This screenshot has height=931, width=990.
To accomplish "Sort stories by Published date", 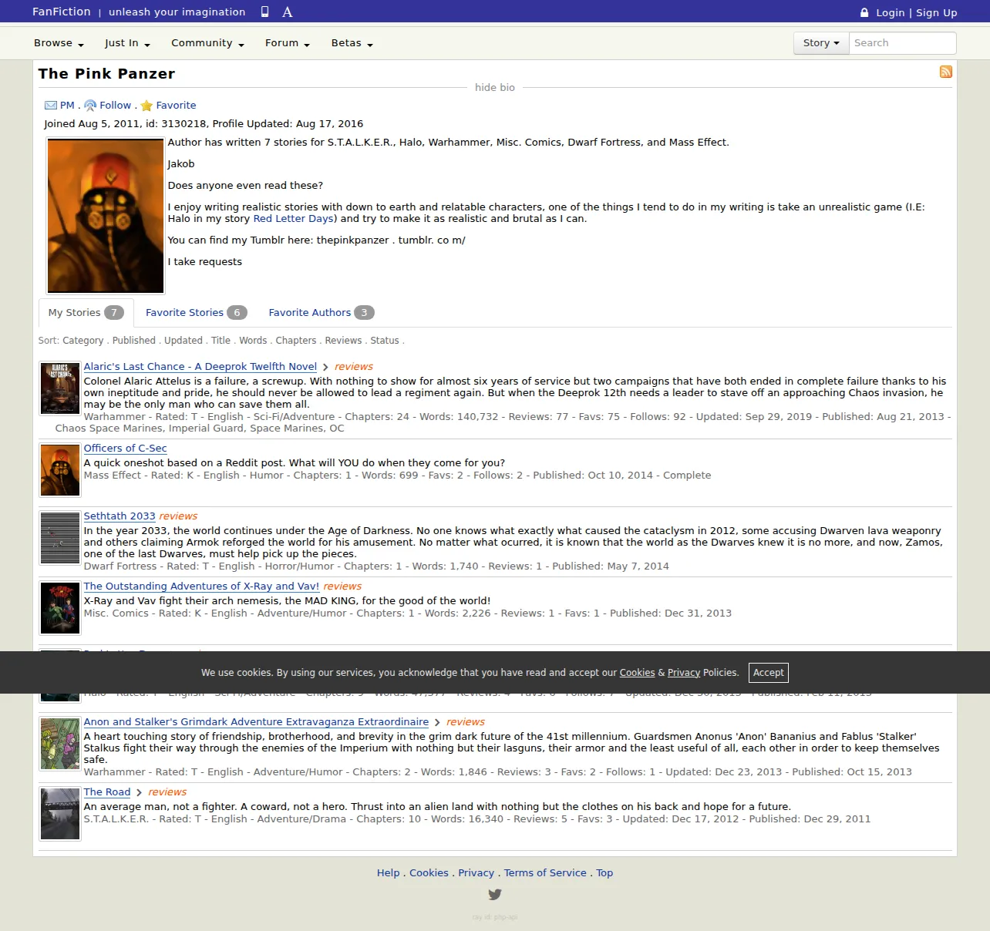I will (x=134, y=341).
